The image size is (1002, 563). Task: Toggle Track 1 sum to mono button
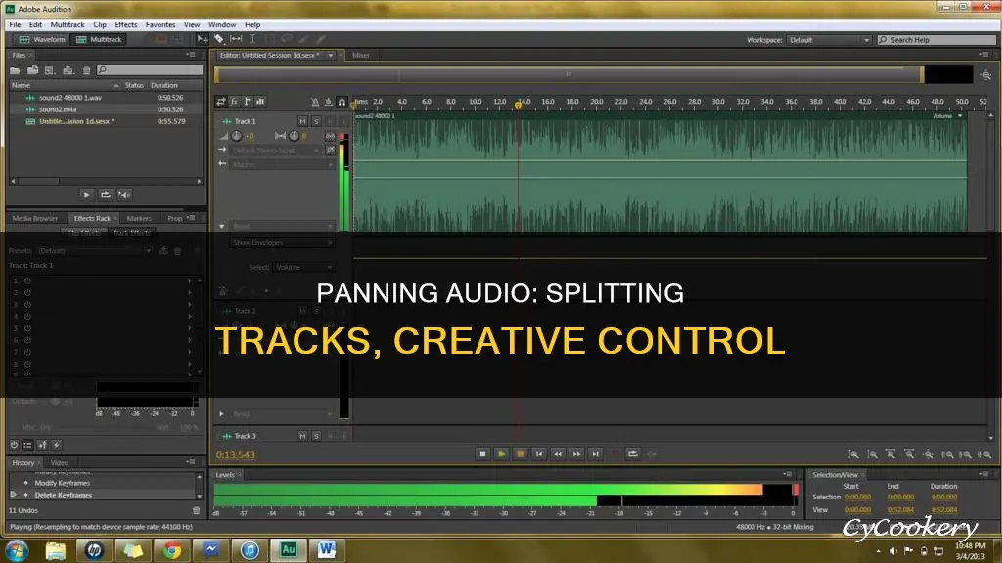click(x=330, y=136)
